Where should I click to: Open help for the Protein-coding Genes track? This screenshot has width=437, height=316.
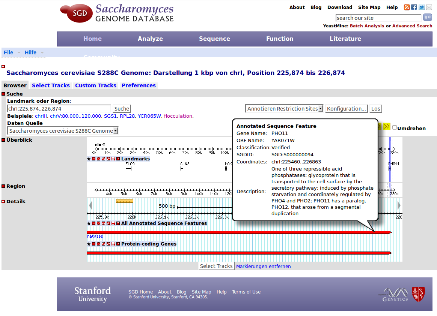(x=118, y=244)
